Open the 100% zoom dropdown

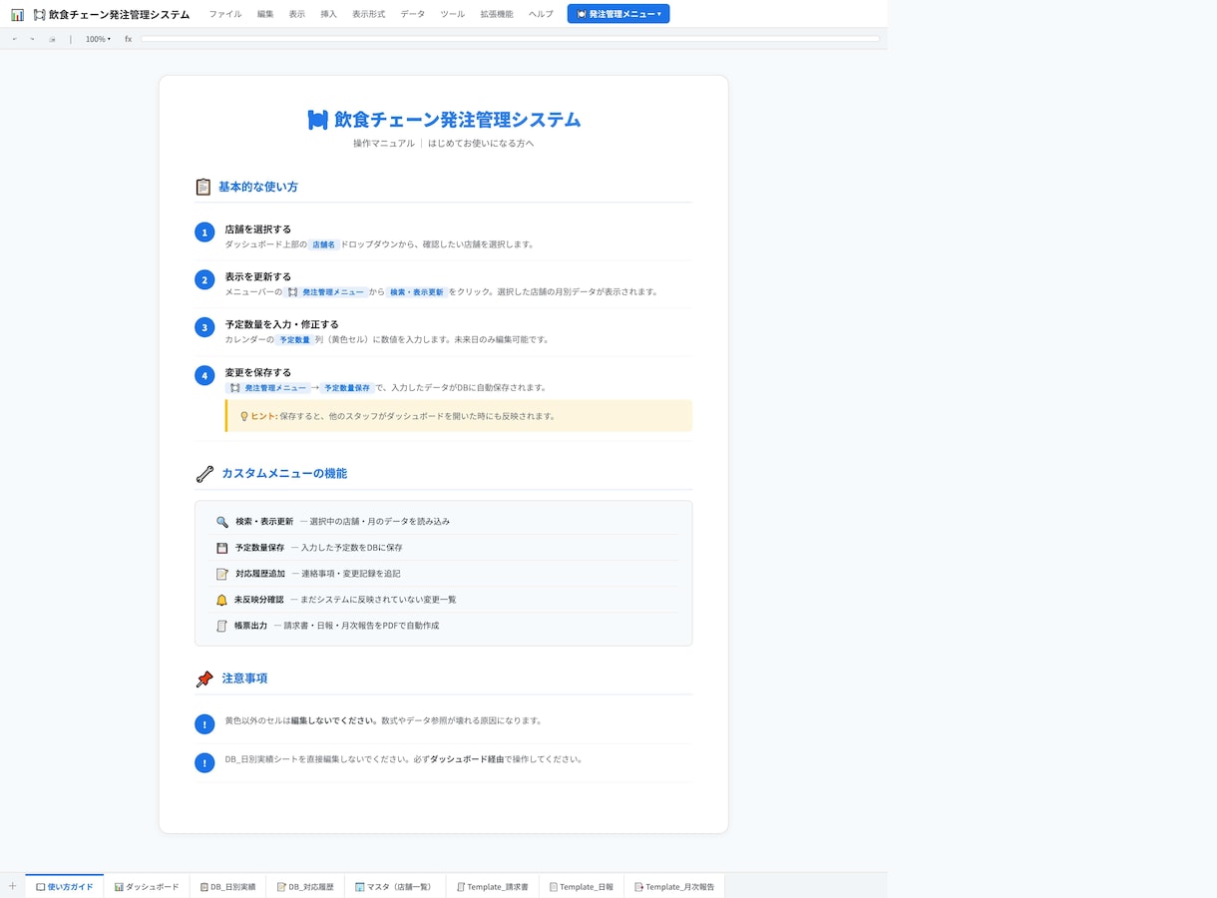98,39
